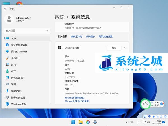Image resolution: width=168 pixels, height=126 pixels.
Task: Open File Explorer from the taskbar
Action: [81, 122]
